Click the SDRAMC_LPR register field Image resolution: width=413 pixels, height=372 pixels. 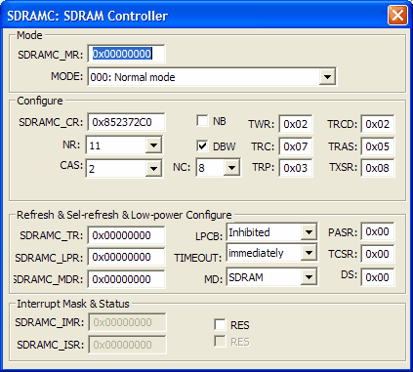tap(126, 257)
